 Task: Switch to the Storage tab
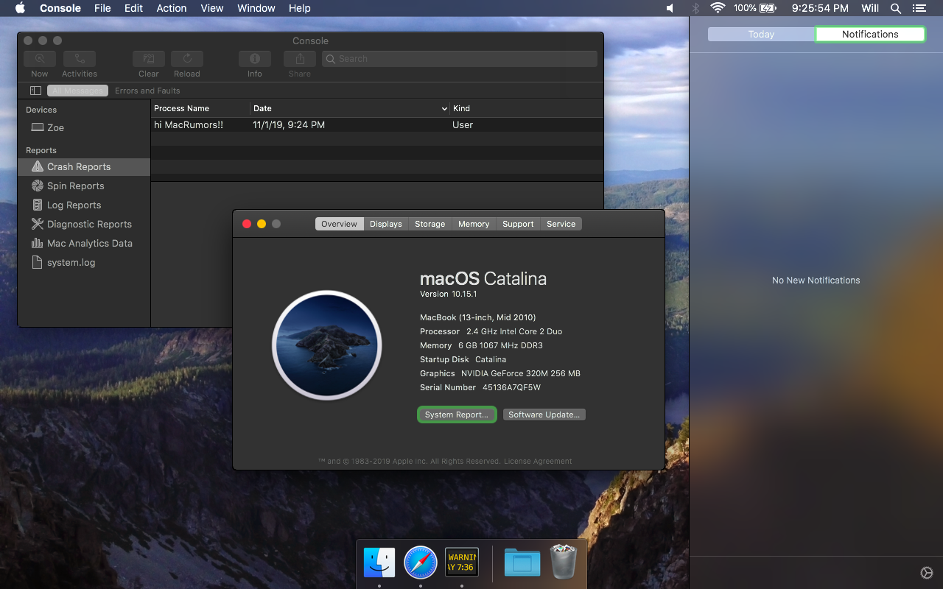click(430, 224)
